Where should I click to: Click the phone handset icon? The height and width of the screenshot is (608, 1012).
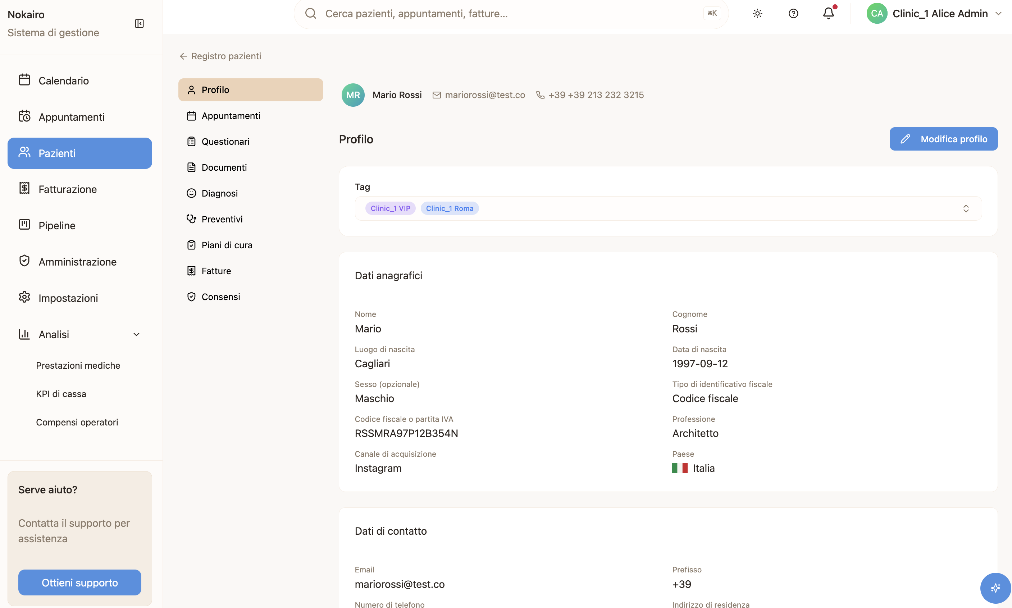541,95
